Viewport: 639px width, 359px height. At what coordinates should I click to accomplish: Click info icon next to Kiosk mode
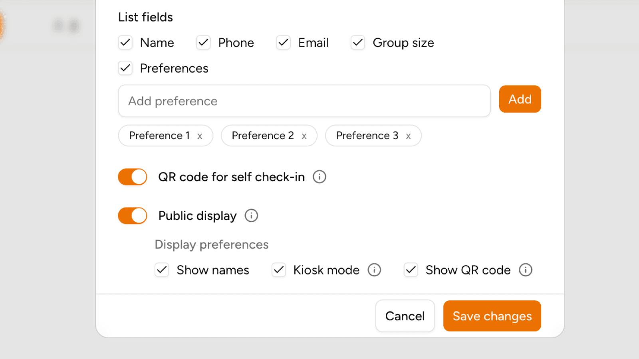point(374,270)
